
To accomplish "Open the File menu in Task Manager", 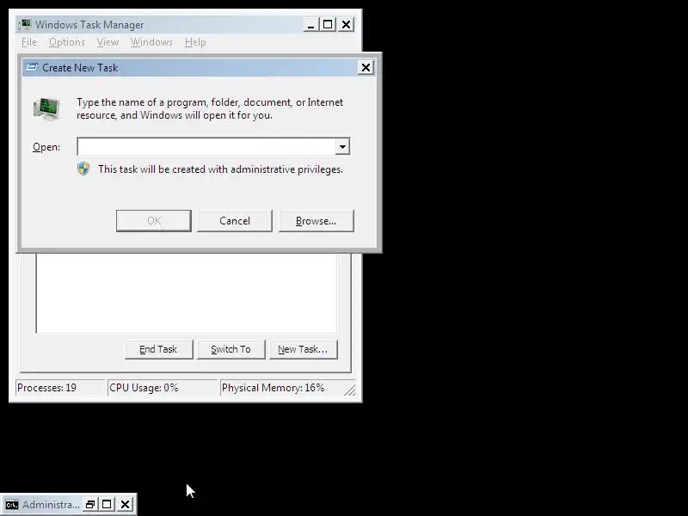I will coord(29,42).
